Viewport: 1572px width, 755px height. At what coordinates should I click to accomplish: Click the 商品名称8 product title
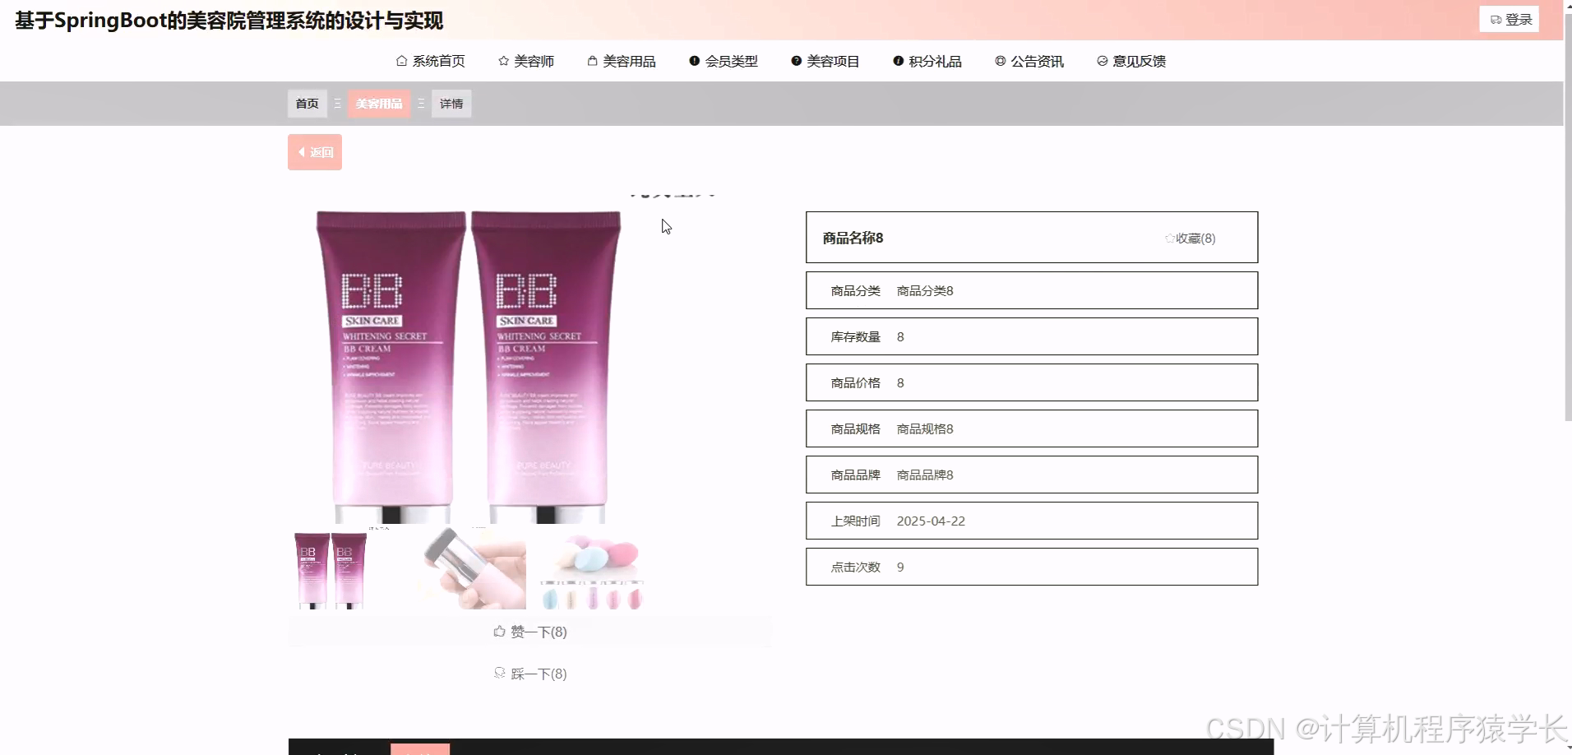pyautogui.click(x=853, y=238)
